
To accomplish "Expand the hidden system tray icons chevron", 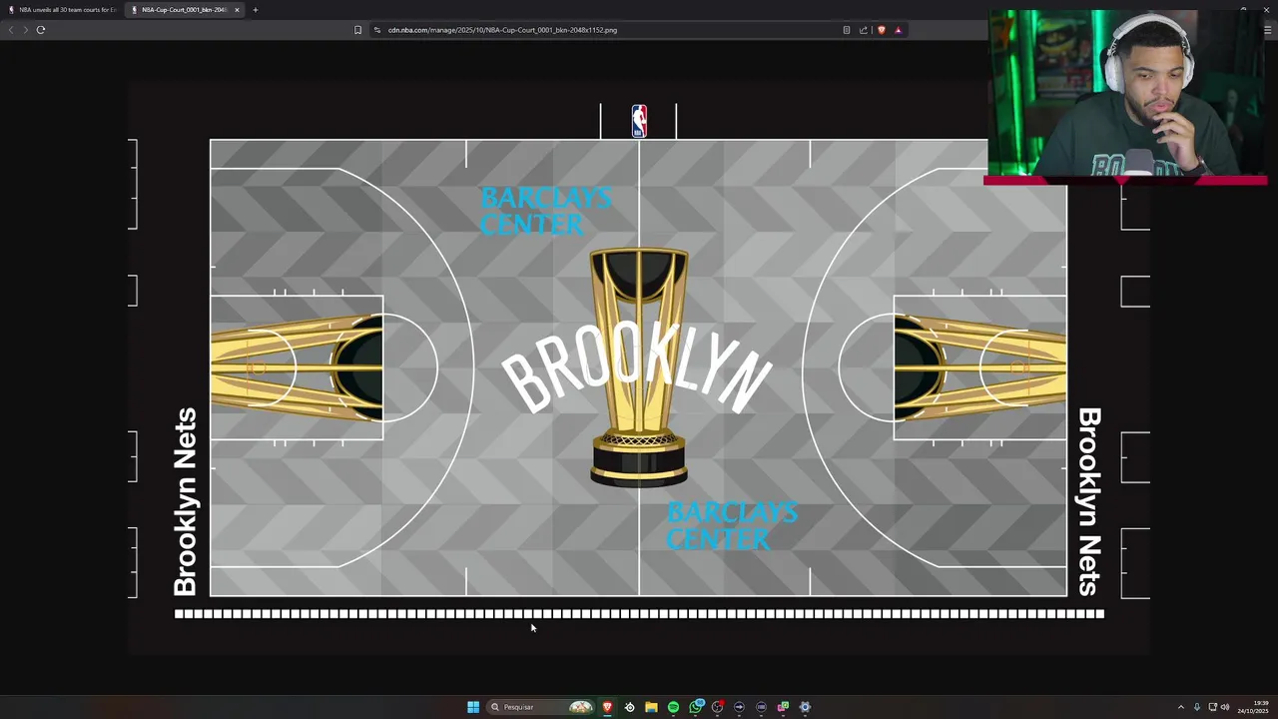I will [1181, 707].
